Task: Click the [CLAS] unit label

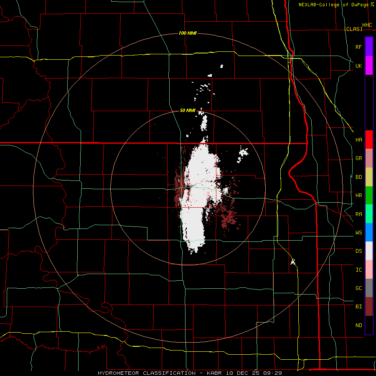Action: pos(353,29)
